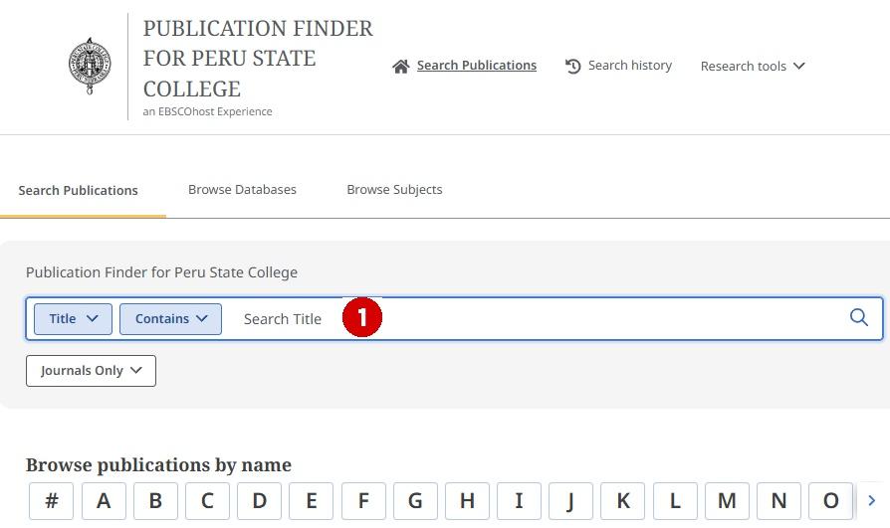Browse publications starting with letter M
Image resolution: width=890 pixels, height=528 pixels.
[727, 501]
